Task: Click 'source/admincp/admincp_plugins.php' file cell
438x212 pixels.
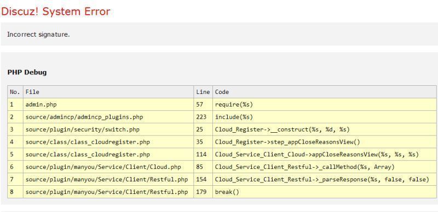Action: (108, 117)
